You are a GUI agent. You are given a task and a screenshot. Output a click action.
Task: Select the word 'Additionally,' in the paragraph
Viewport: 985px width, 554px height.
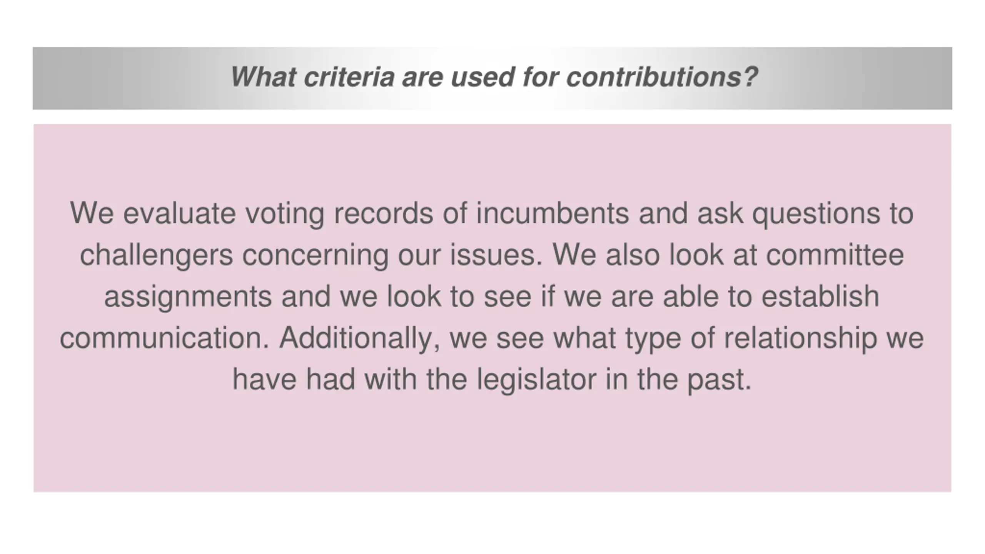click(x=360, y=339)
